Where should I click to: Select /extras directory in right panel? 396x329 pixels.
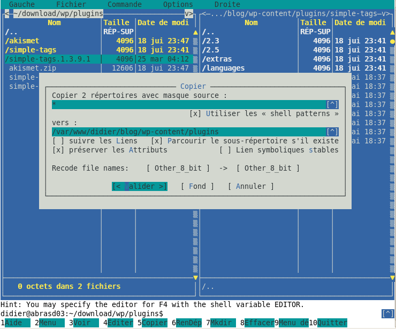(296, 59)
